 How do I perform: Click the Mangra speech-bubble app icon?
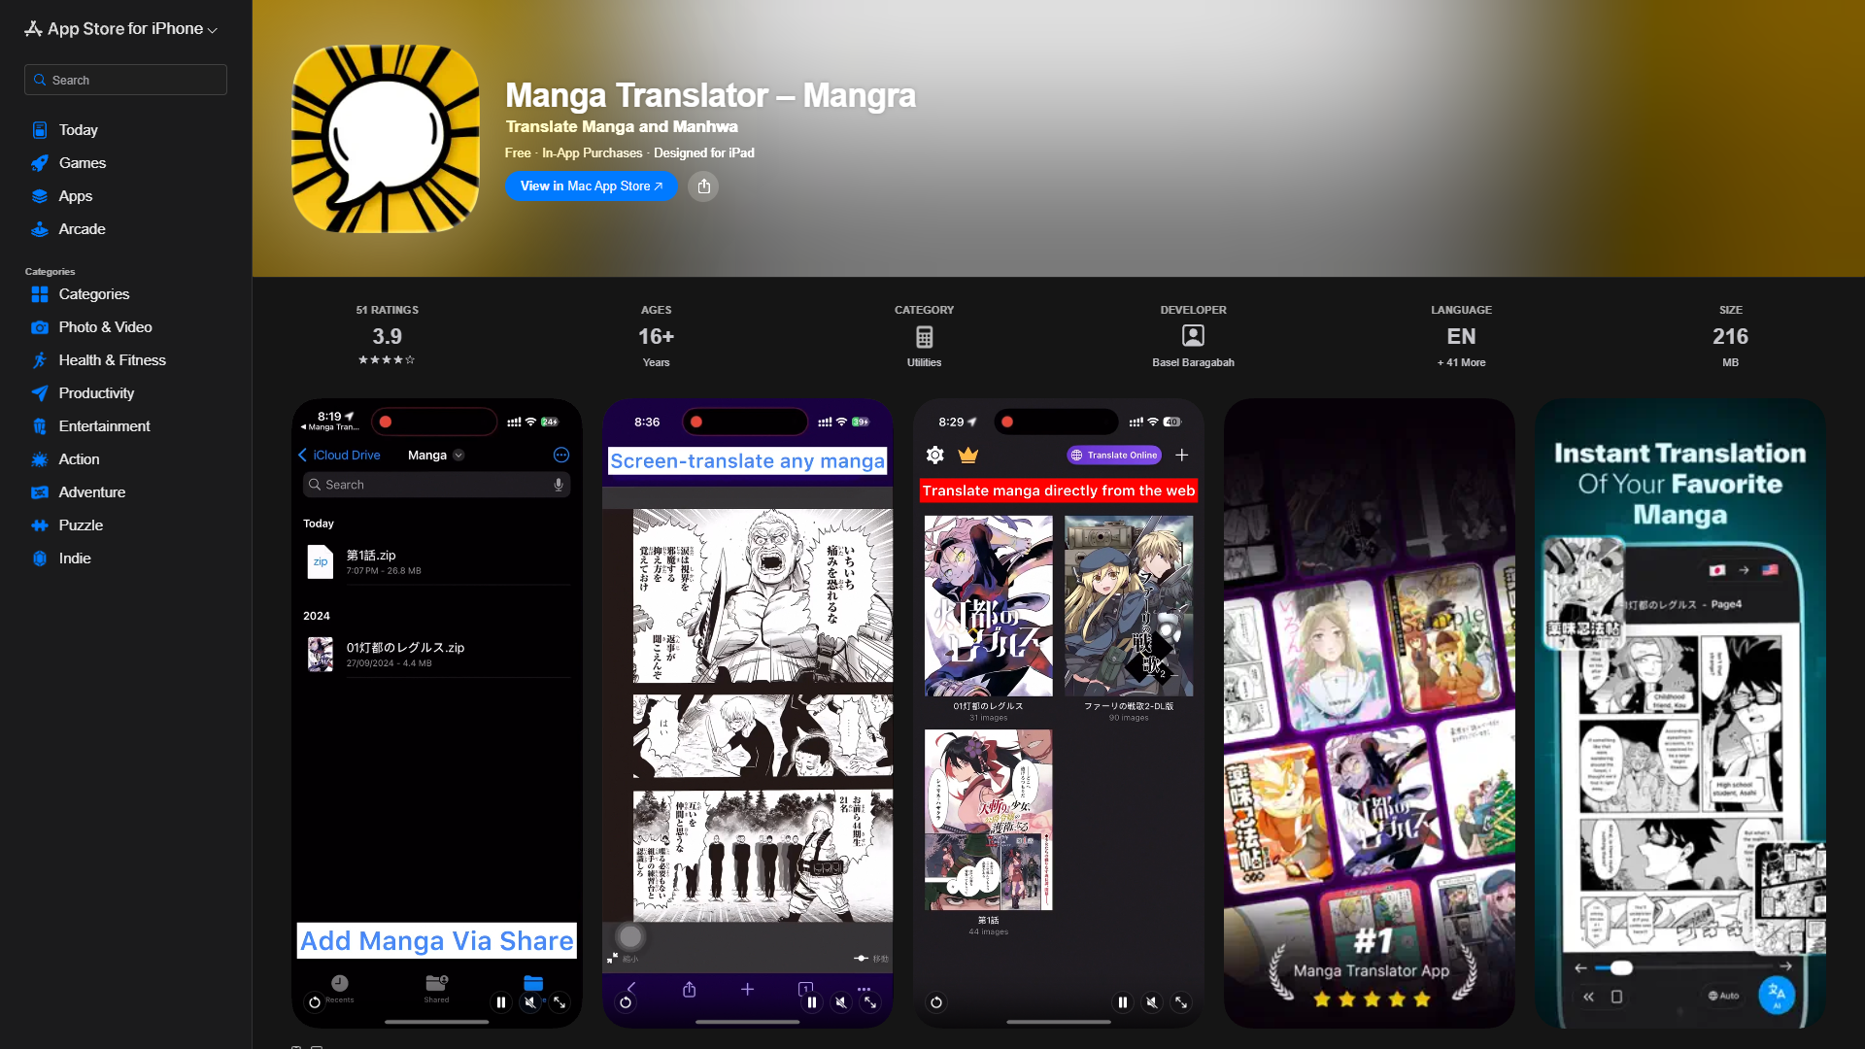click(x=386, y=138)
